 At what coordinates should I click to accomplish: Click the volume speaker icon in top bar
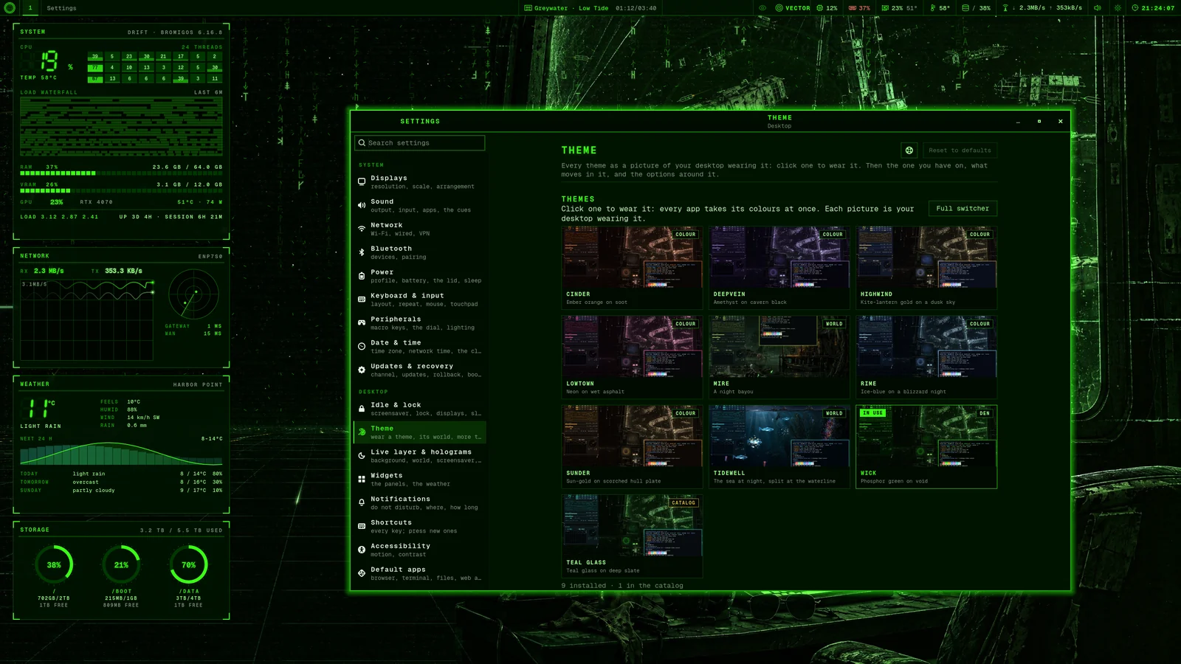pos(1098,8)
